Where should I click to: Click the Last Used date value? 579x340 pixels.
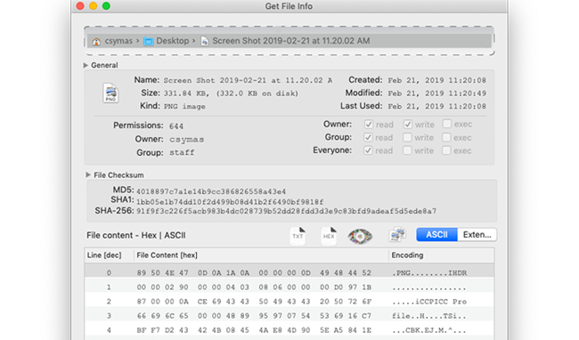tap(436, 107)
